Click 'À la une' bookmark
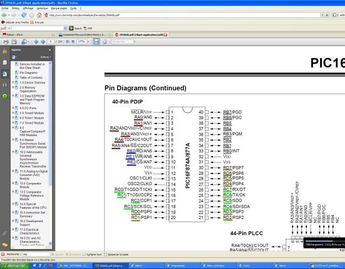The width and height of the screenshot is (345, 269). pos(37,23)
